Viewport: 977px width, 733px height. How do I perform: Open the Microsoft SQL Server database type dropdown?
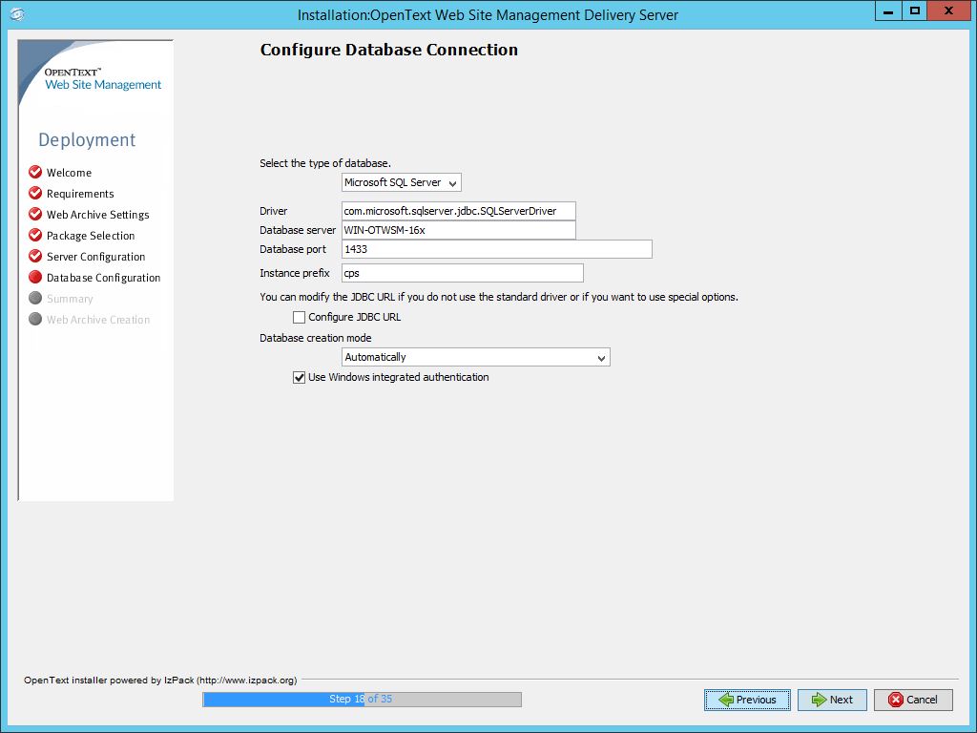point(402,182)
